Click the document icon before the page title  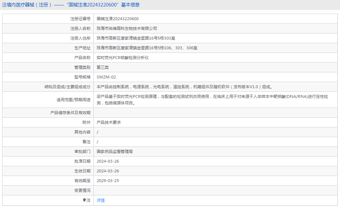4,5
